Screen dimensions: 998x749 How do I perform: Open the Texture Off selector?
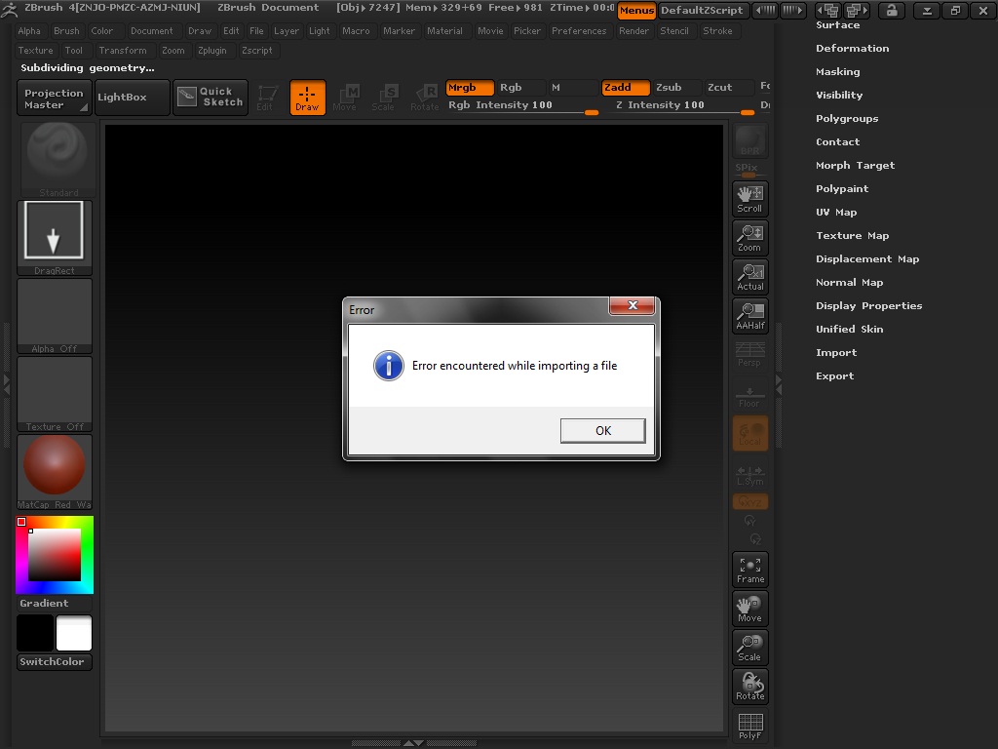[x=55, y=394]
